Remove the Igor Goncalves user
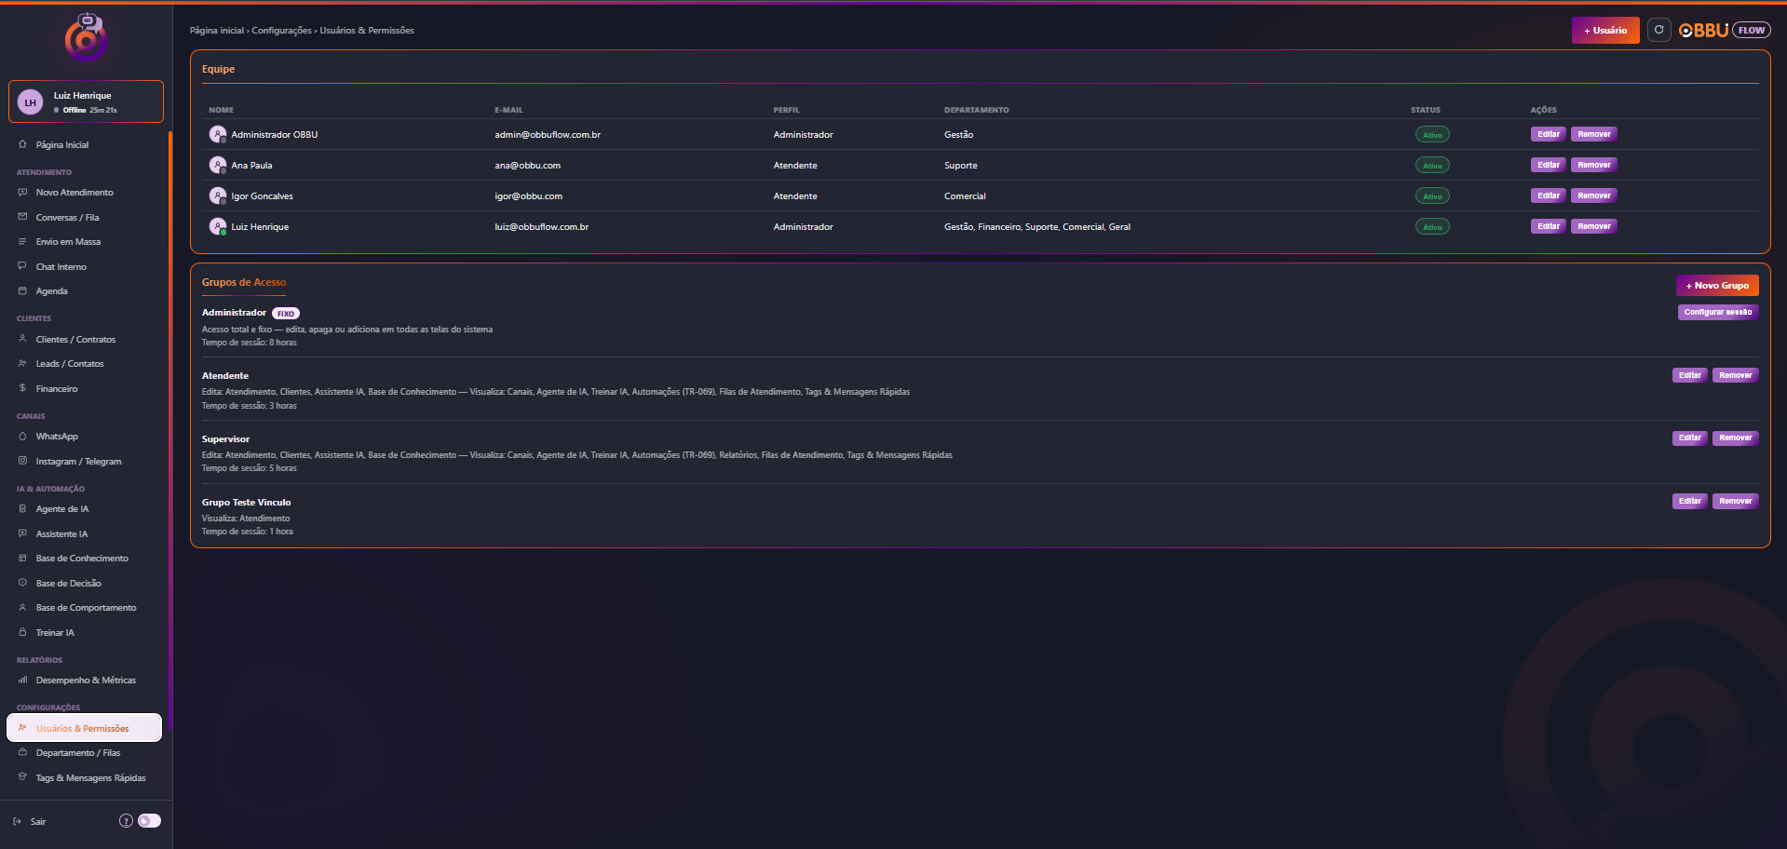Screen dimensions: 1787x849 tap(1594, 195)
